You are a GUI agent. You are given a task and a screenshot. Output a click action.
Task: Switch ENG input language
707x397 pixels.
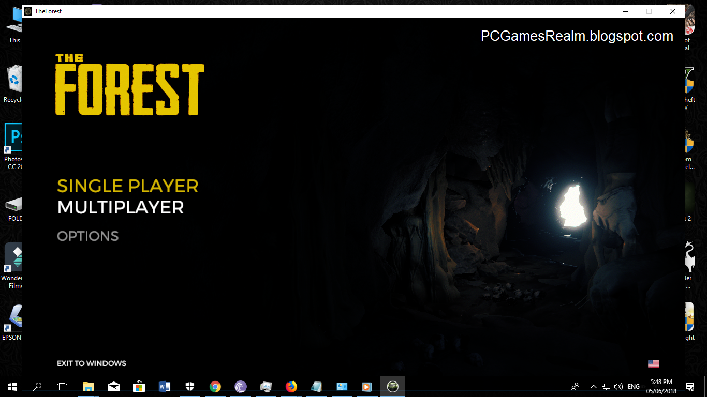click(x=634, y=387)
